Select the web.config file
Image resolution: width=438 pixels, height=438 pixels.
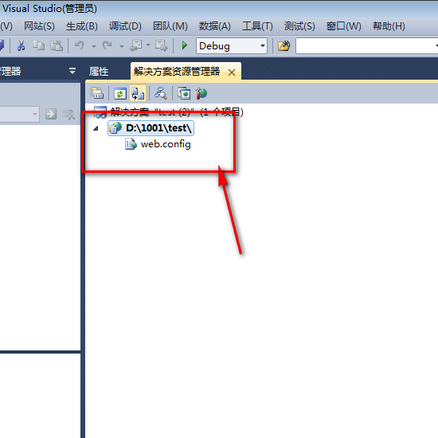click(166, 144)
